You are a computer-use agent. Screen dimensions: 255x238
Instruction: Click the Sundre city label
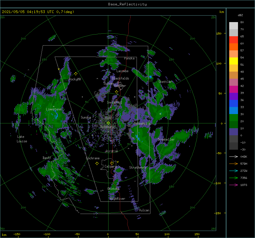86,117
